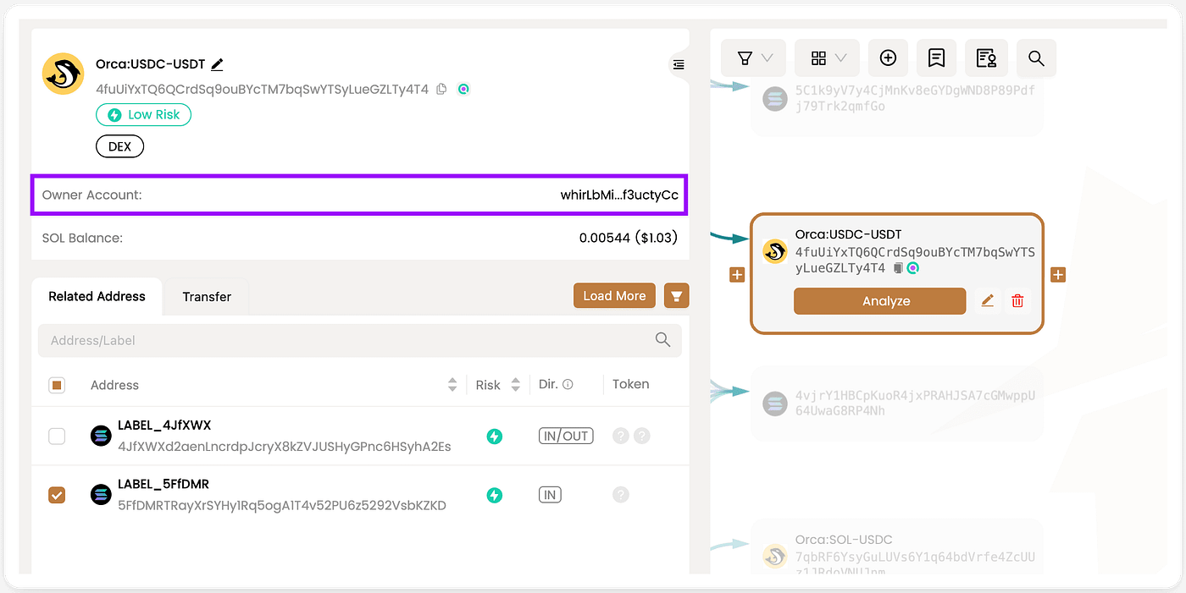Sort by the Address column arrows
Screen dimensions: 1186x593
pos(452,385)
